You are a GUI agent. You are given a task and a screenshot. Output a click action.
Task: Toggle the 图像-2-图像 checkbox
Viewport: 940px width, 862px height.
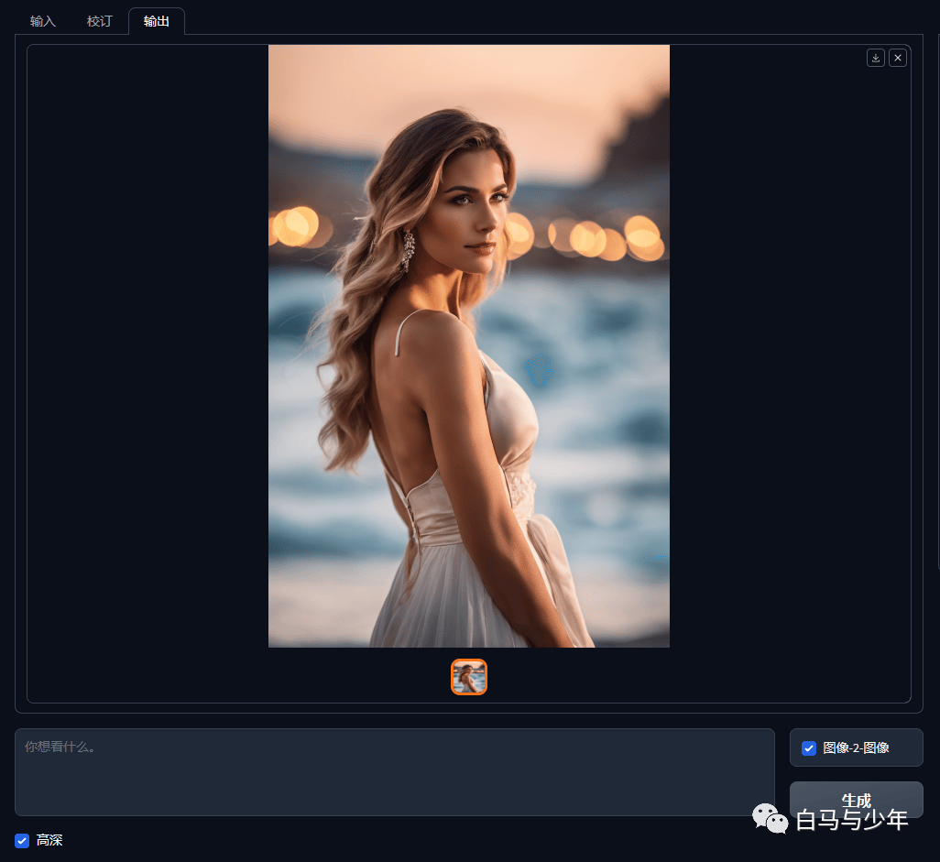[x=809, y=748]
